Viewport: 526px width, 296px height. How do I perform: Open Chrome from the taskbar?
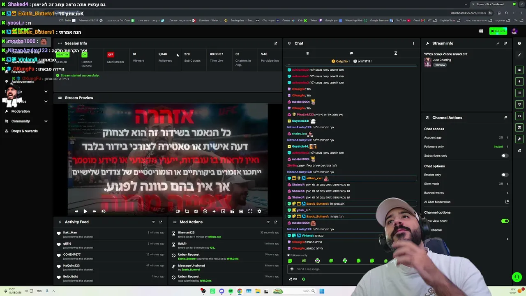(240, 291)
